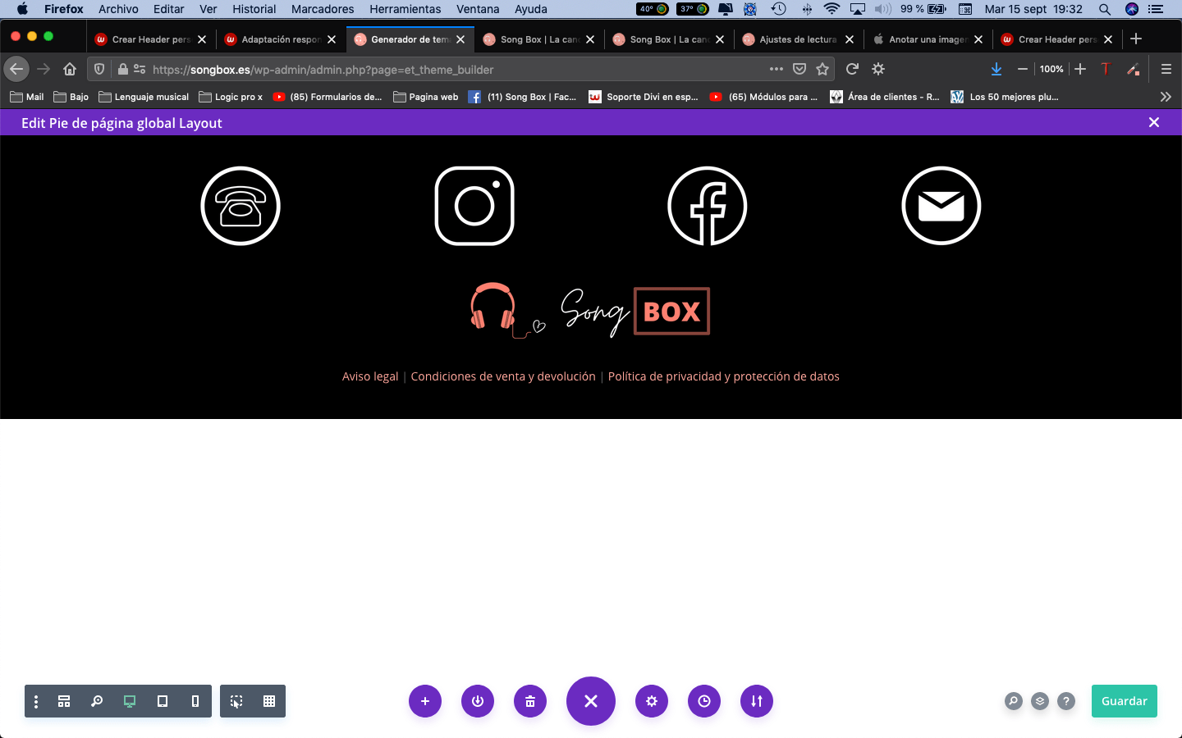Open the Apple menu
This screenshot has width=1182, height=738.
[22, 9]
